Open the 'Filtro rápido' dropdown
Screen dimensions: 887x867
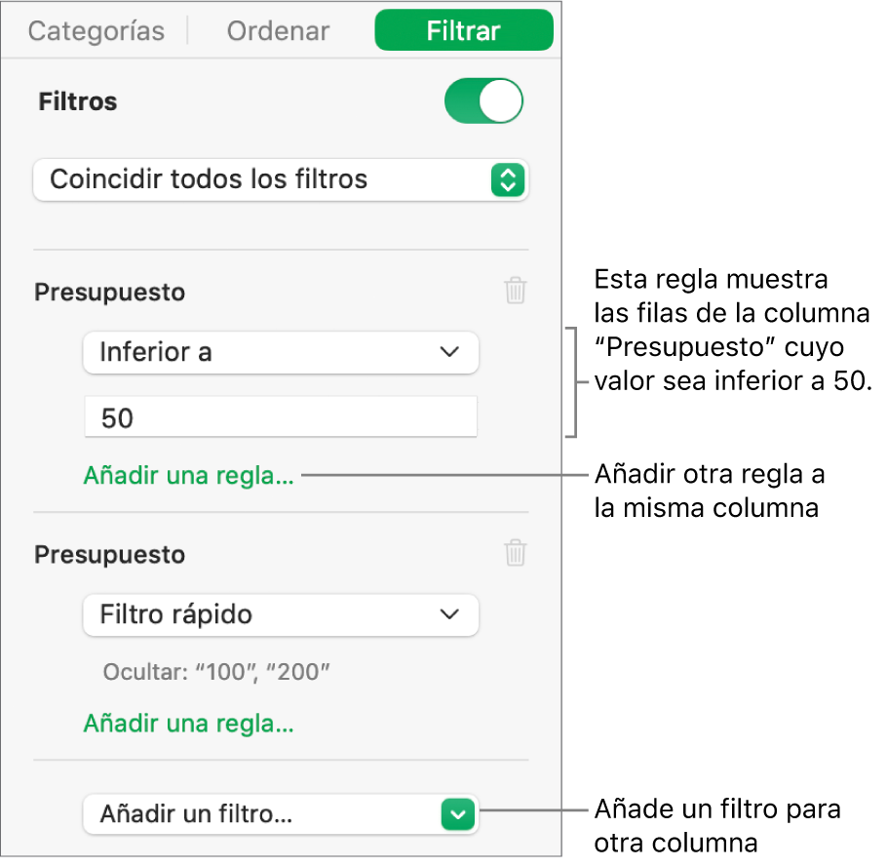point(281,614)
